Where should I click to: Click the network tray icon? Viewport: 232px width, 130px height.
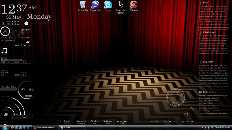tap(220, 127)
